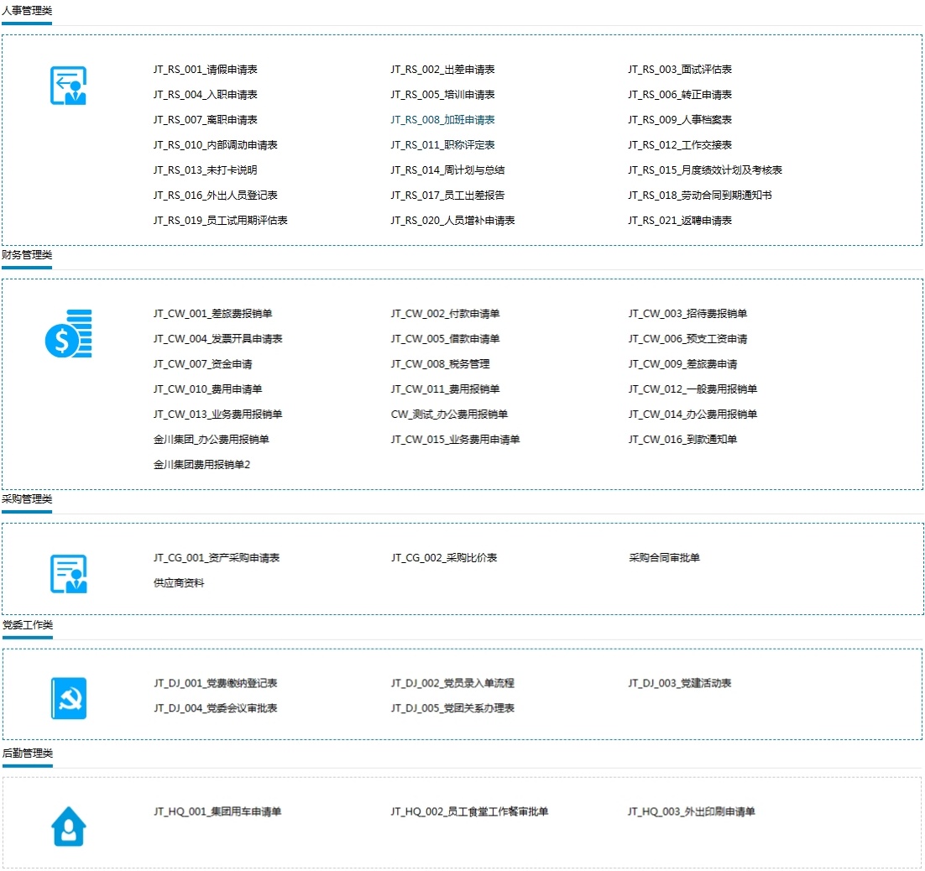Open 金川集团费用报销单2 form
This screenshot has width=925, height=871.
click(x=201, y=465)
